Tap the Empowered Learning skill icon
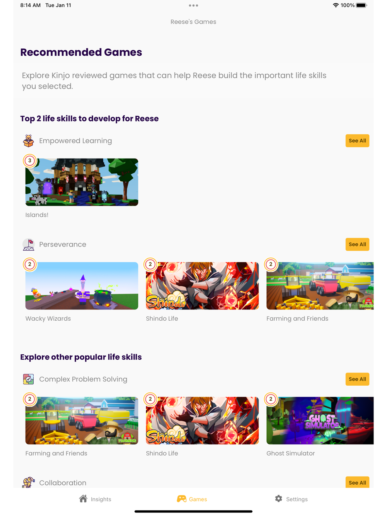The width and height of the screenshot is (387, 516). coord(28,141)
